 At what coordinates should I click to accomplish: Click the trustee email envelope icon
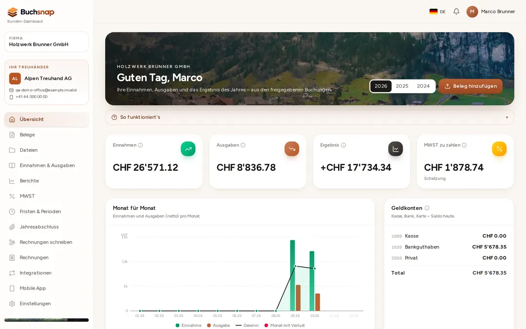11,90
